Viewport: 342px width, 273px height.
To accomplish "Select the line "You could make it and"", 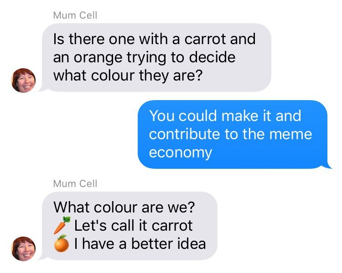I will coord(225,116).
